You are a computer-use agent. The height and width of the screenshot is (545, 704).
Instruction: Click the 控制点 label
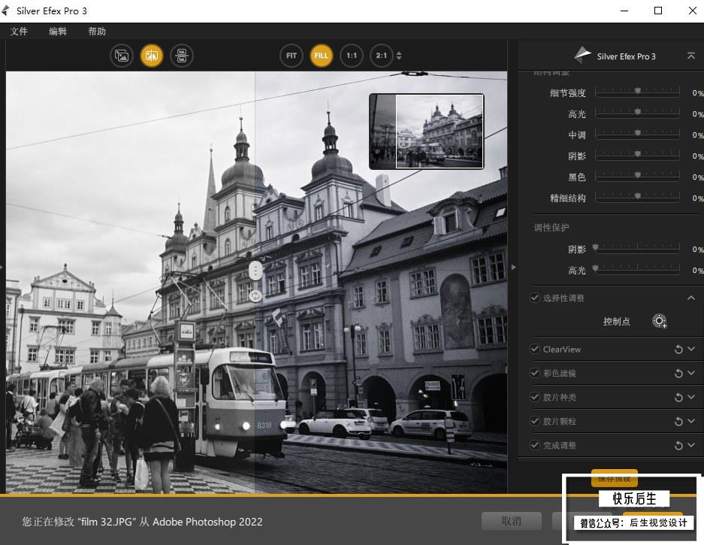(616, 321)
